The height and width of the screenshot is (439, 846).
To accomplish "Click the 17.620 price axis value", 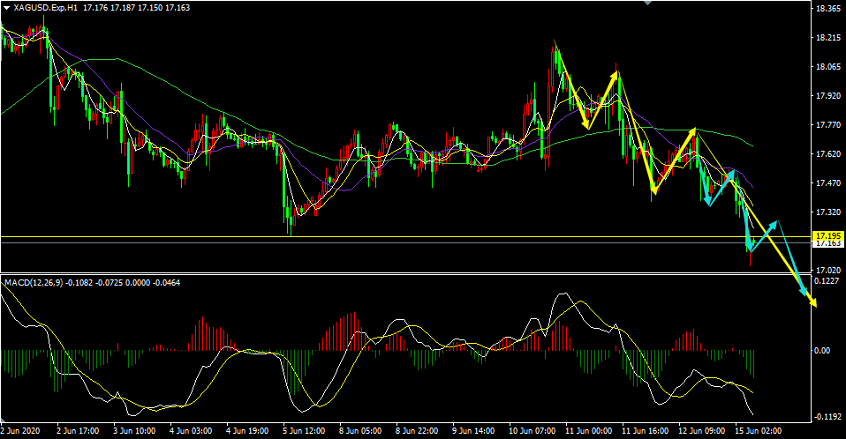I will point(827,154).
